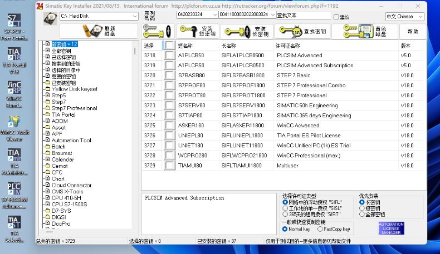Select long key priority radio
Viewport: 440px width, 254px height.
(x=361, y=202)
